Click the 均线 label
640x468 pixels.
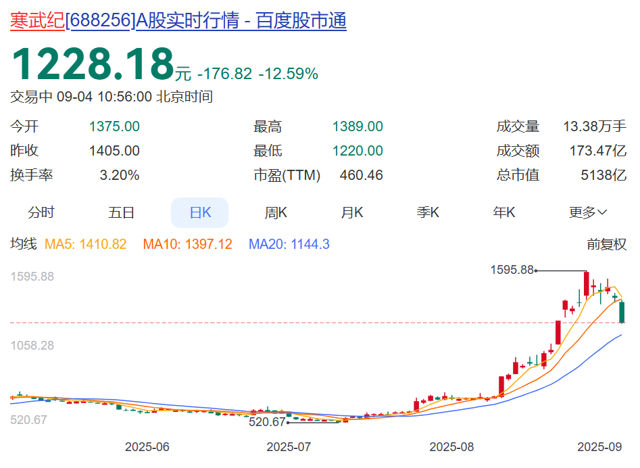click(23, 244)
